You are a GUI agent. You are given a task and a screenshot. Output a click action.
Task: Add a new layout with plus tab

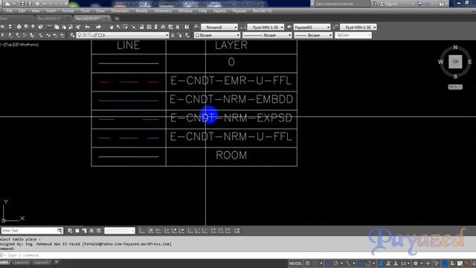pyautogui.click(x=57, y=262)
